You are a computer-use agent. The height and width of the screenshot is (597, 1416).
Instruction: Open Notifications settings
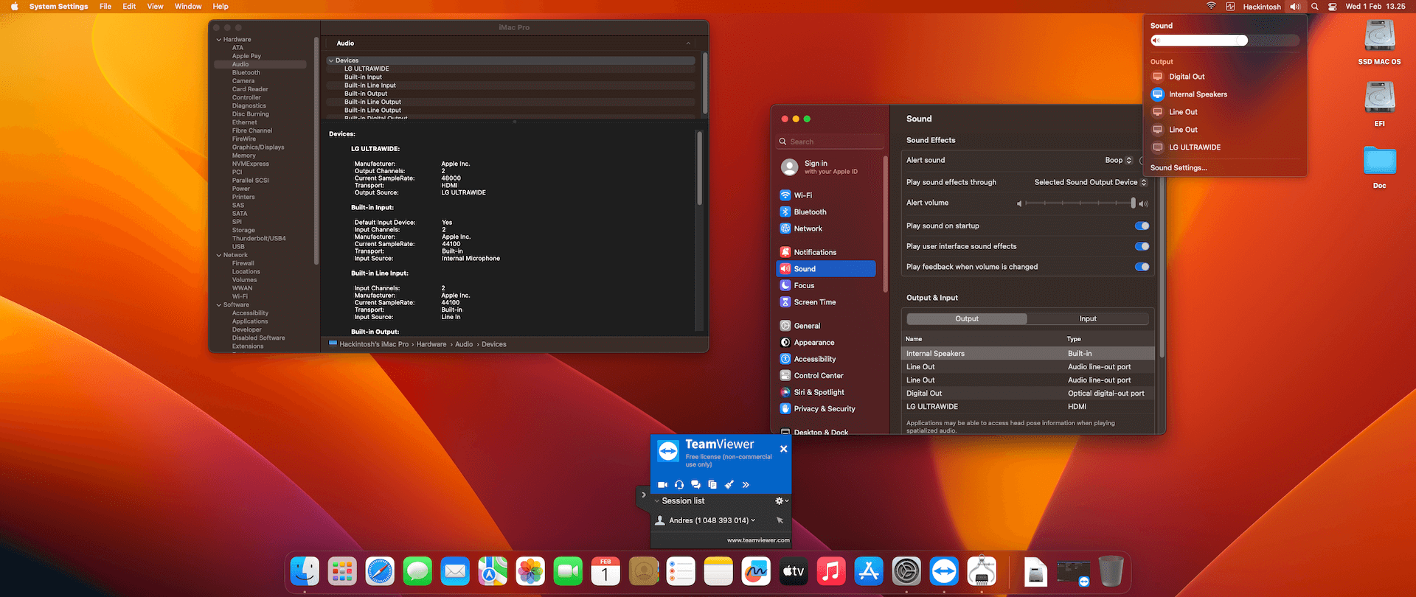pos(826,252)
